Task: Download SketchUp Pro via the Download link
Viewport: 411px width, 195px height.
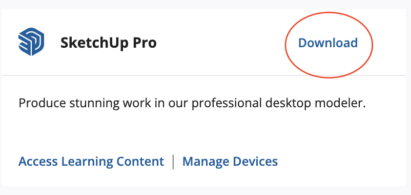Action: (x=328, y=43)
